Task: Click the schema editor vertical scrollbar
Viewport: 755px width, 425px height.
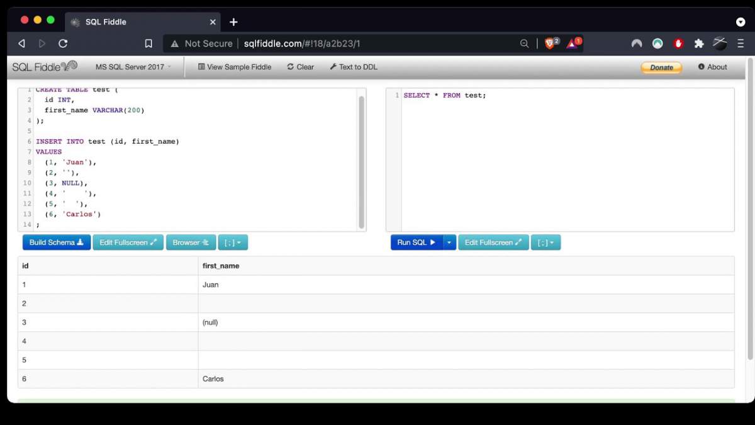Action: point(362,162)
